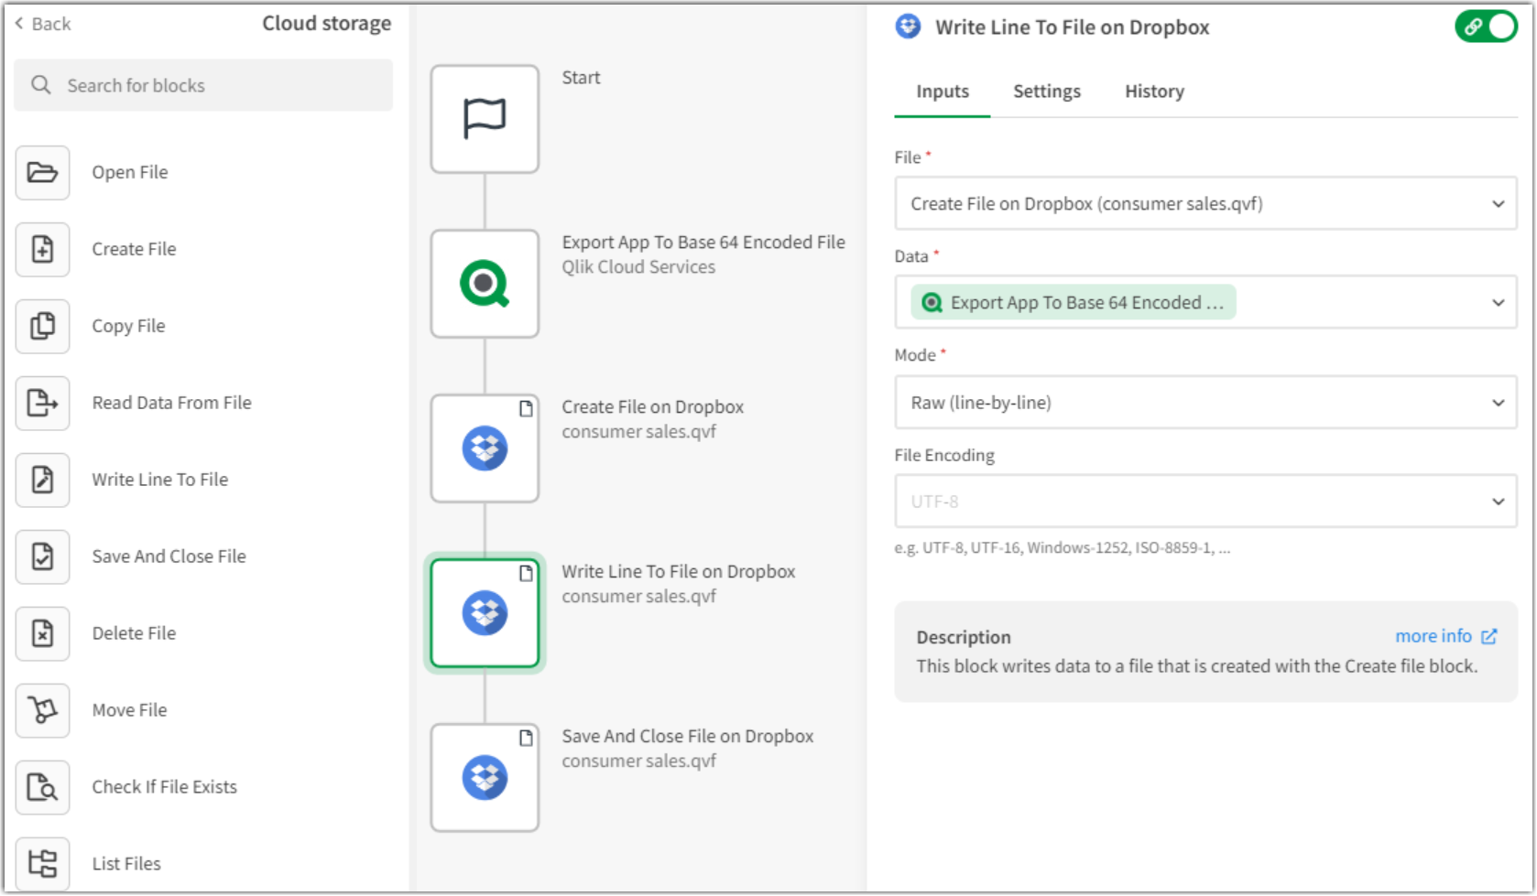Image resolution: width=1537 pixels, height=896 pixels.
Task: Switch to the Settings tab
Action: coord(1046,91)
